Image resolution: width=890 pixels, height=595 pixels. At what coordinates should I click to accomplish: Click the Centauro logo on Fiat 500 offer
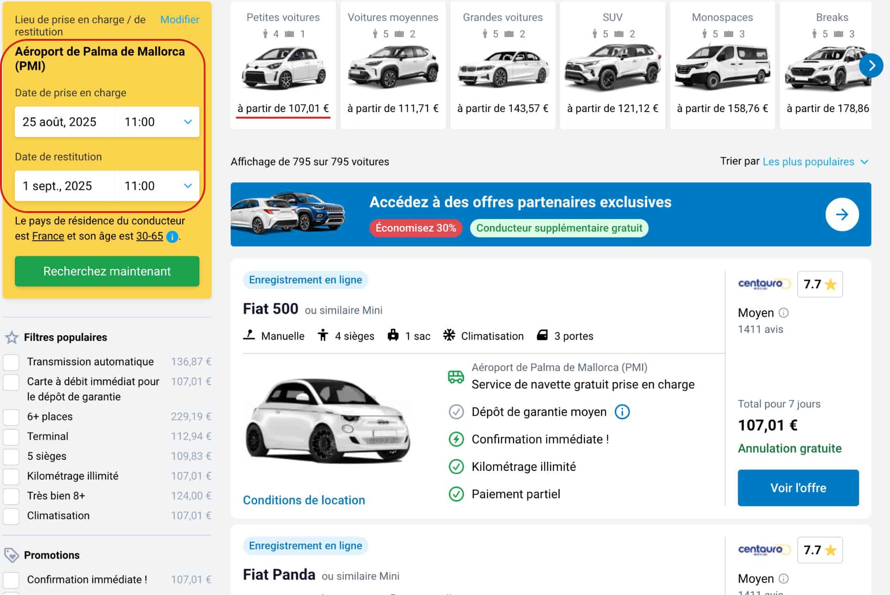tap(763, 284)
